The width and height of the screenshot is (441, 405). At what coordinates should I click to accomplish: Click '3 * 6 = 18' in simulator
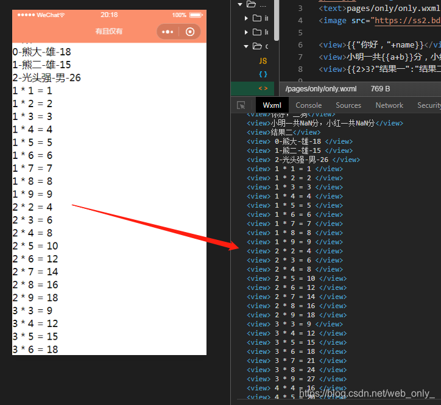click(35, 350)
